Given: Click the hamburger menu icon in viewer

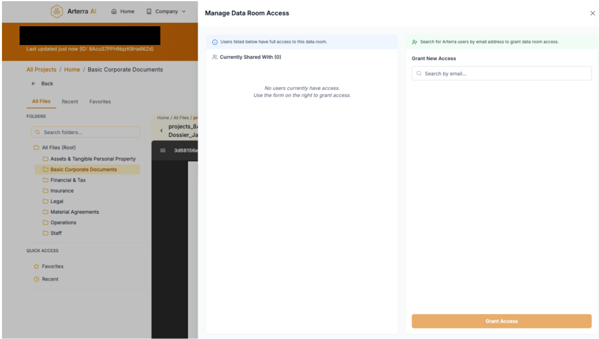Looking at the screenshot, I should (163, 150).
